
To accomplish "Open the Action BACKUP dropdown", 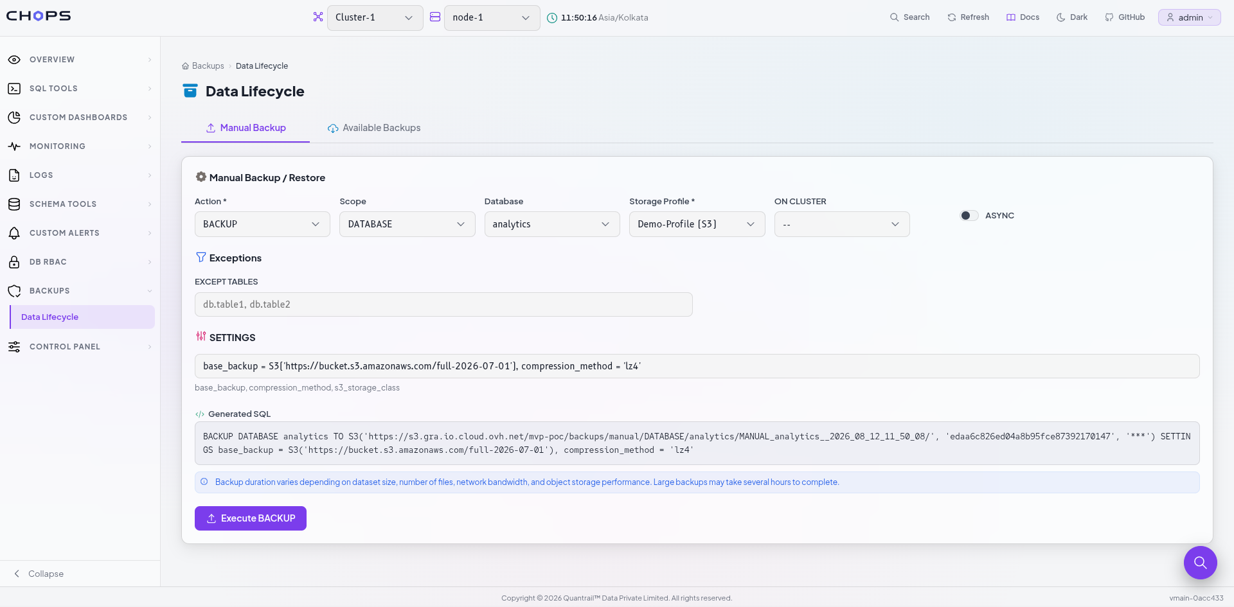I will point(262,224).
